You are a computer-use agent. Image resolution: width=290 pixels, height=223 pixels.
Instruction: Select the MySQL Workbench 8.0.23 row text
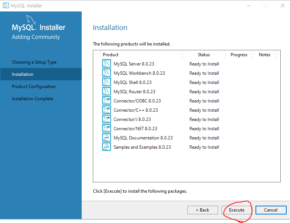(139, 73)
